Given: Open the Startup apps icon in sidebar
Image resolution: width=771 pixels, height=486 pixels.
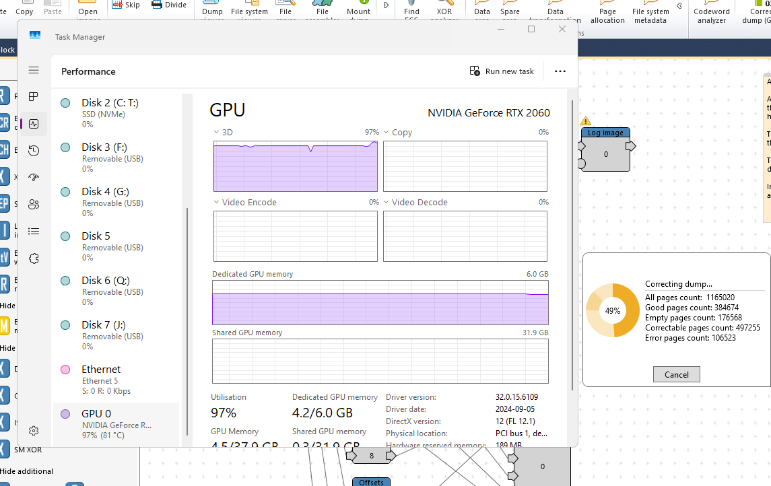Looking at the screenshot, I should pos(34,178).
